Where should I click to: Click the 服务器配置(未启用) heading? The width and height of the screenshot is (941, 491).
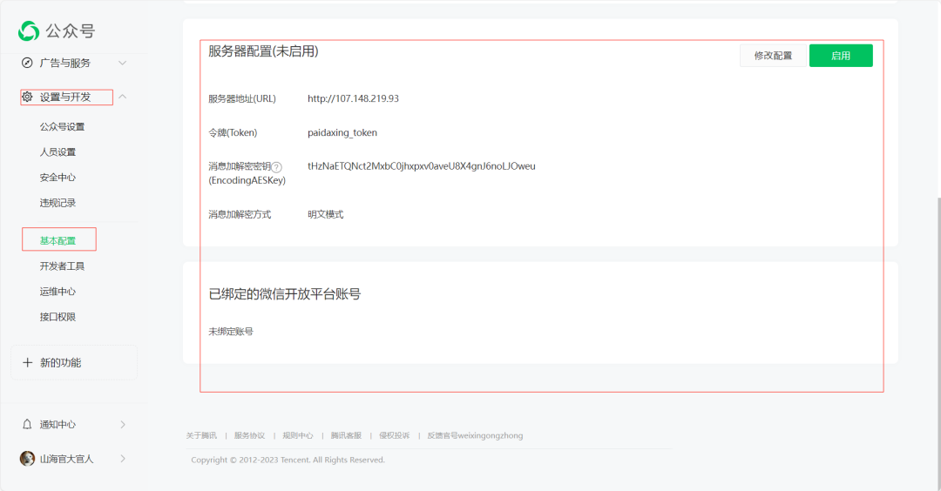pos(263,51)
